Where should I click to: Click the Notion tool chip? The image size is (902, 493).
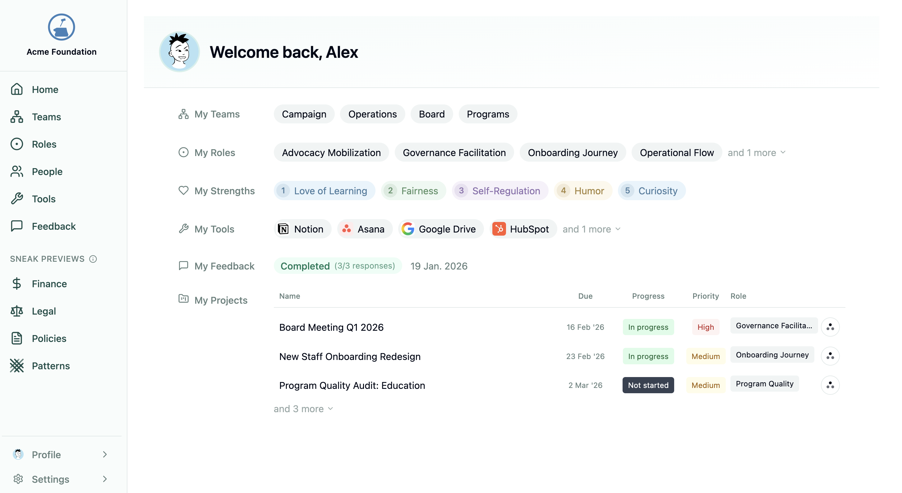pos(302,229)
